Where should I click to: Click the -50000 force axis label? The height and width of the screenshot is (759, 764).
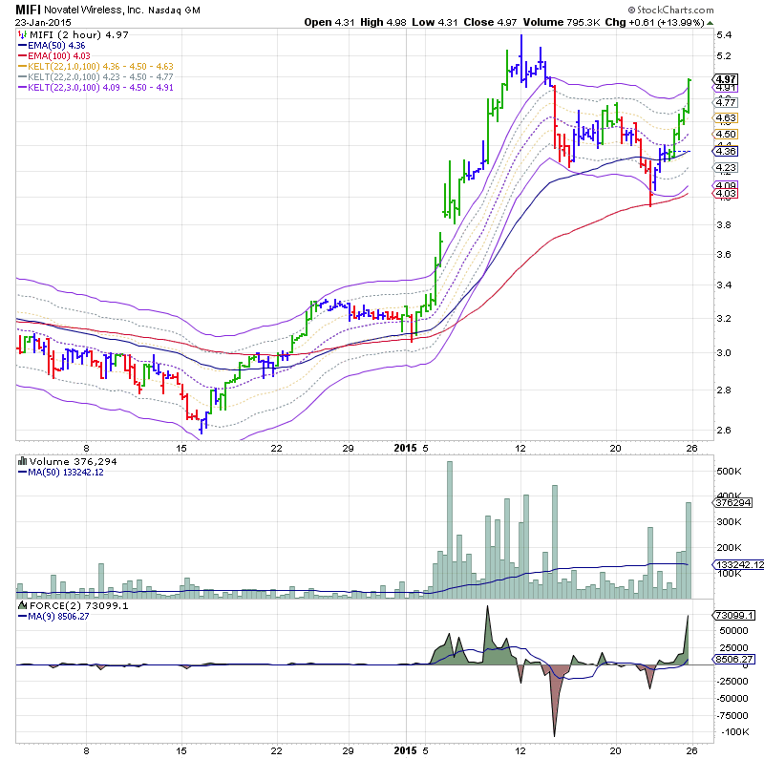tap(732, 698)
